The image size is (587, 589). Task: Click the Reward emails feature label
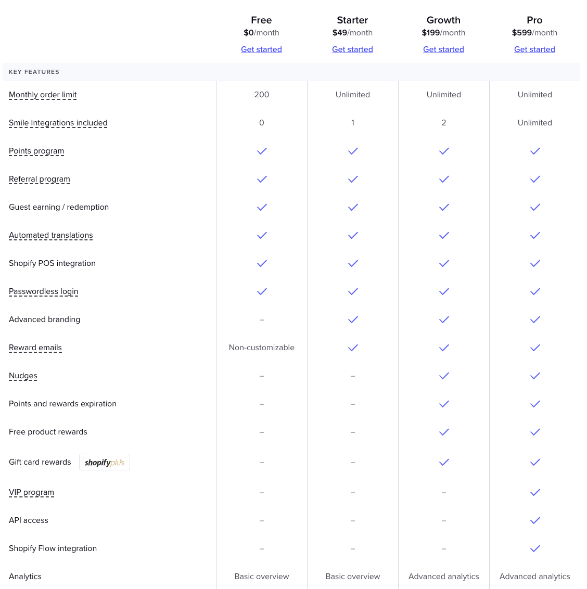(x=35, y=348)
